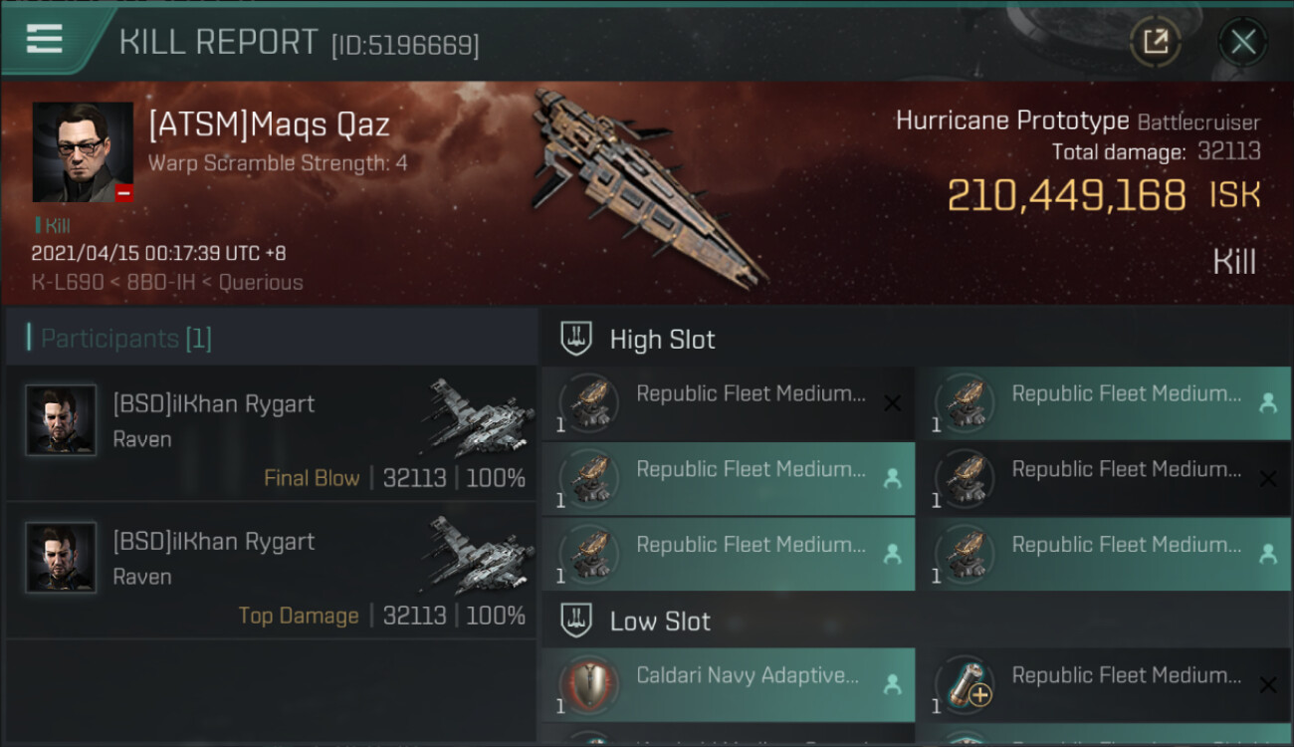Open Top Damage pilot portrait
The width and height of the screenshot is (1294, 747).
[61, 559]
